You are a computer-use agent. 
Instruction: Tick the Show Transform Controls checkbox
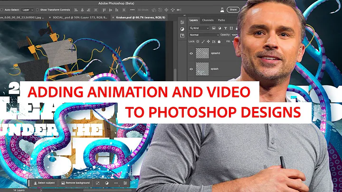pyautogui.click(x=38, y=10)
